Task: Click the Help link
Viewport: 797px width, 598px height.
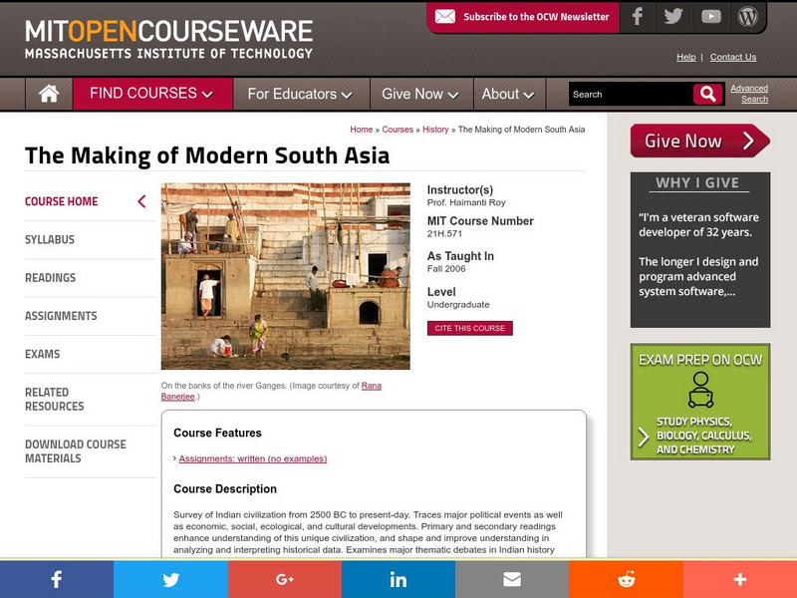Action: (685, 57)
